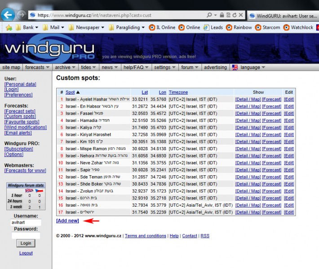The height and width of the screenshot is (269, 319).
Task: Click the UK flag next to language
Action: [235, 67]
